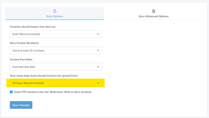209x118 pixels.
Task: Open the Use Autotask ID numbers dropdown
Action: (56, 50)
